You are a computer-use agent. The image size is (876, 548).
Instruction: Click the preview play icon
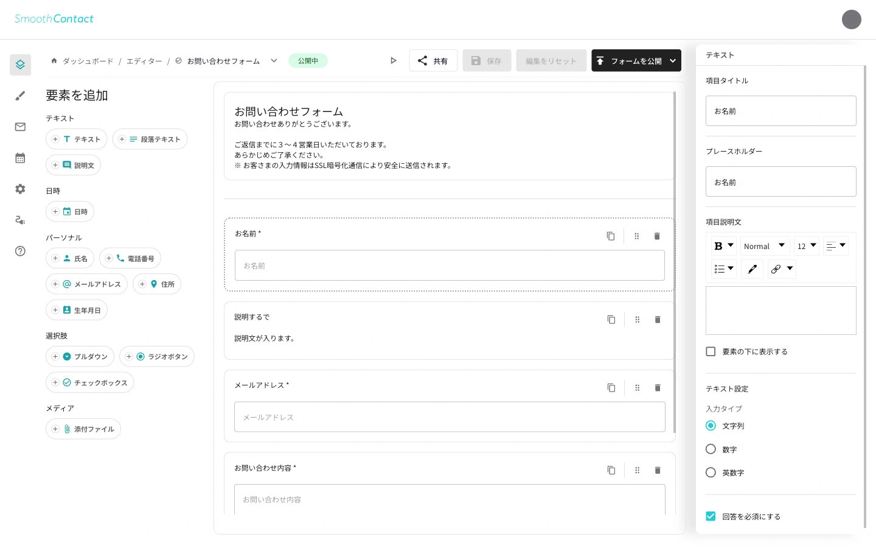point(393,61)
